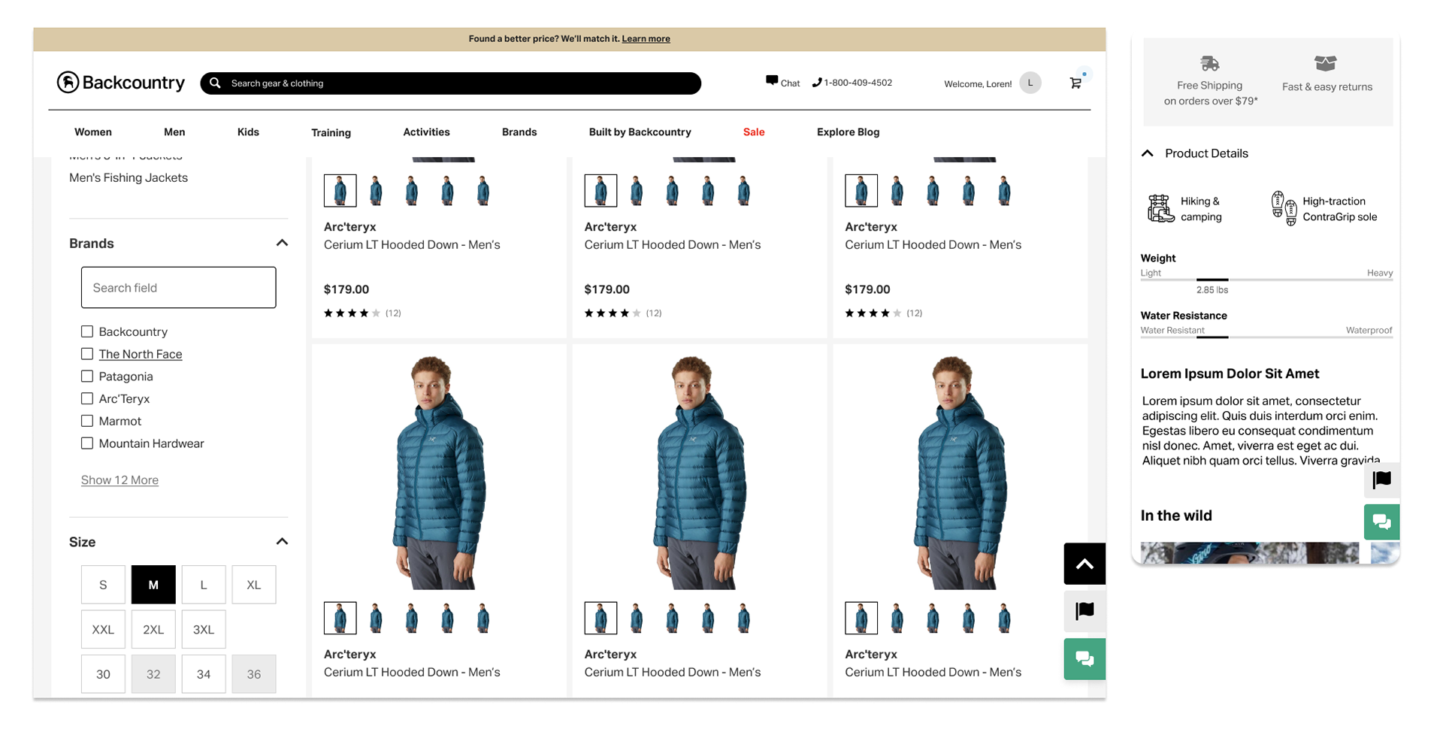The width and height of the screenshot is (1443, 738).
Task: Open the Sale menu
Action: (x=754, y=132)
